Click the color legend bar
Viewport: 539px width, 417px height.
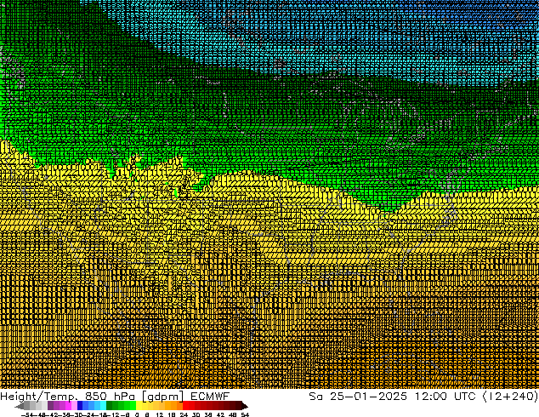[x=131, y=406]
